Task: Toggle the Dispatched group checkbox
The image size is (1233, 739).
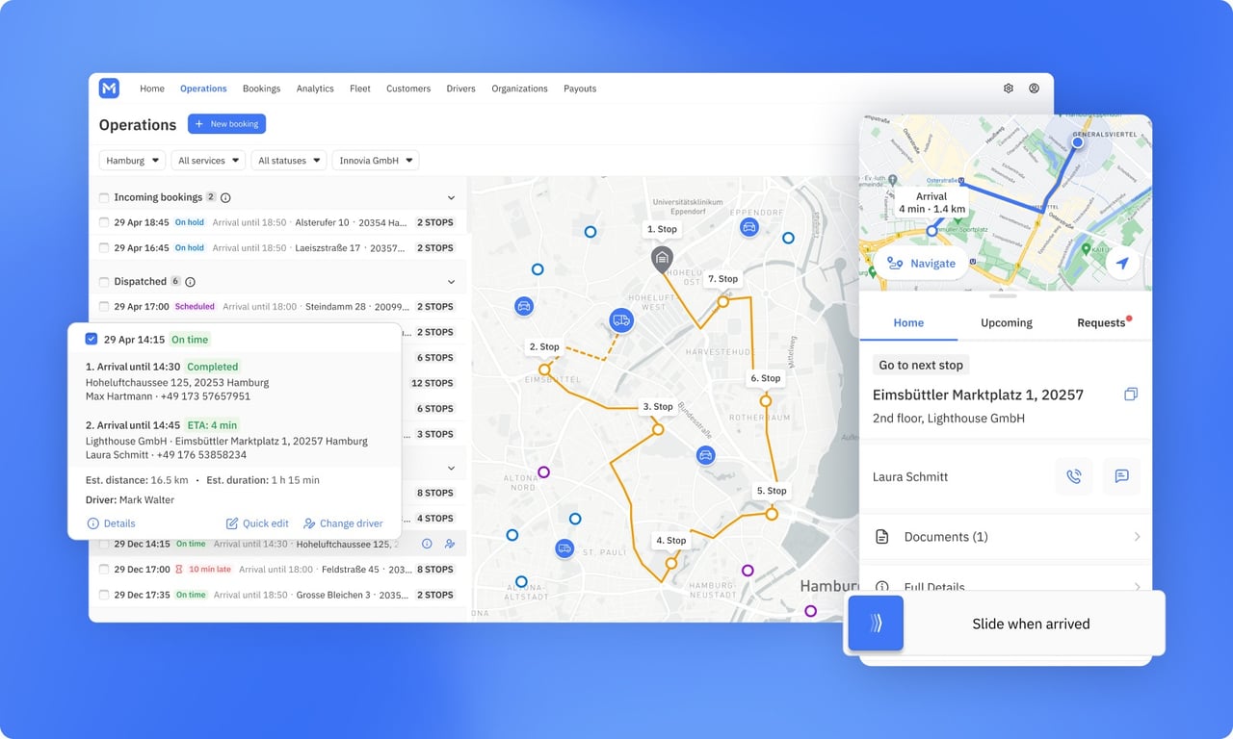Action: click(104, 282)
